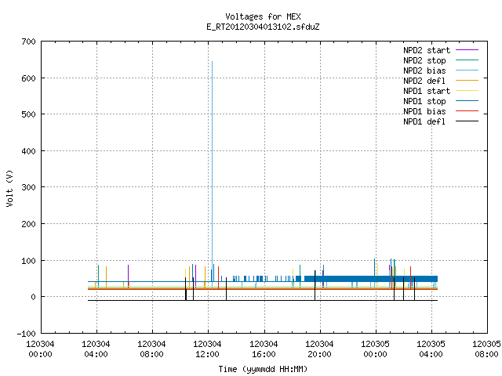The height and width of the screenshot is (376, 502).
Task: Click the 'NPD2 defl' legend label
Action: [424, 81]
